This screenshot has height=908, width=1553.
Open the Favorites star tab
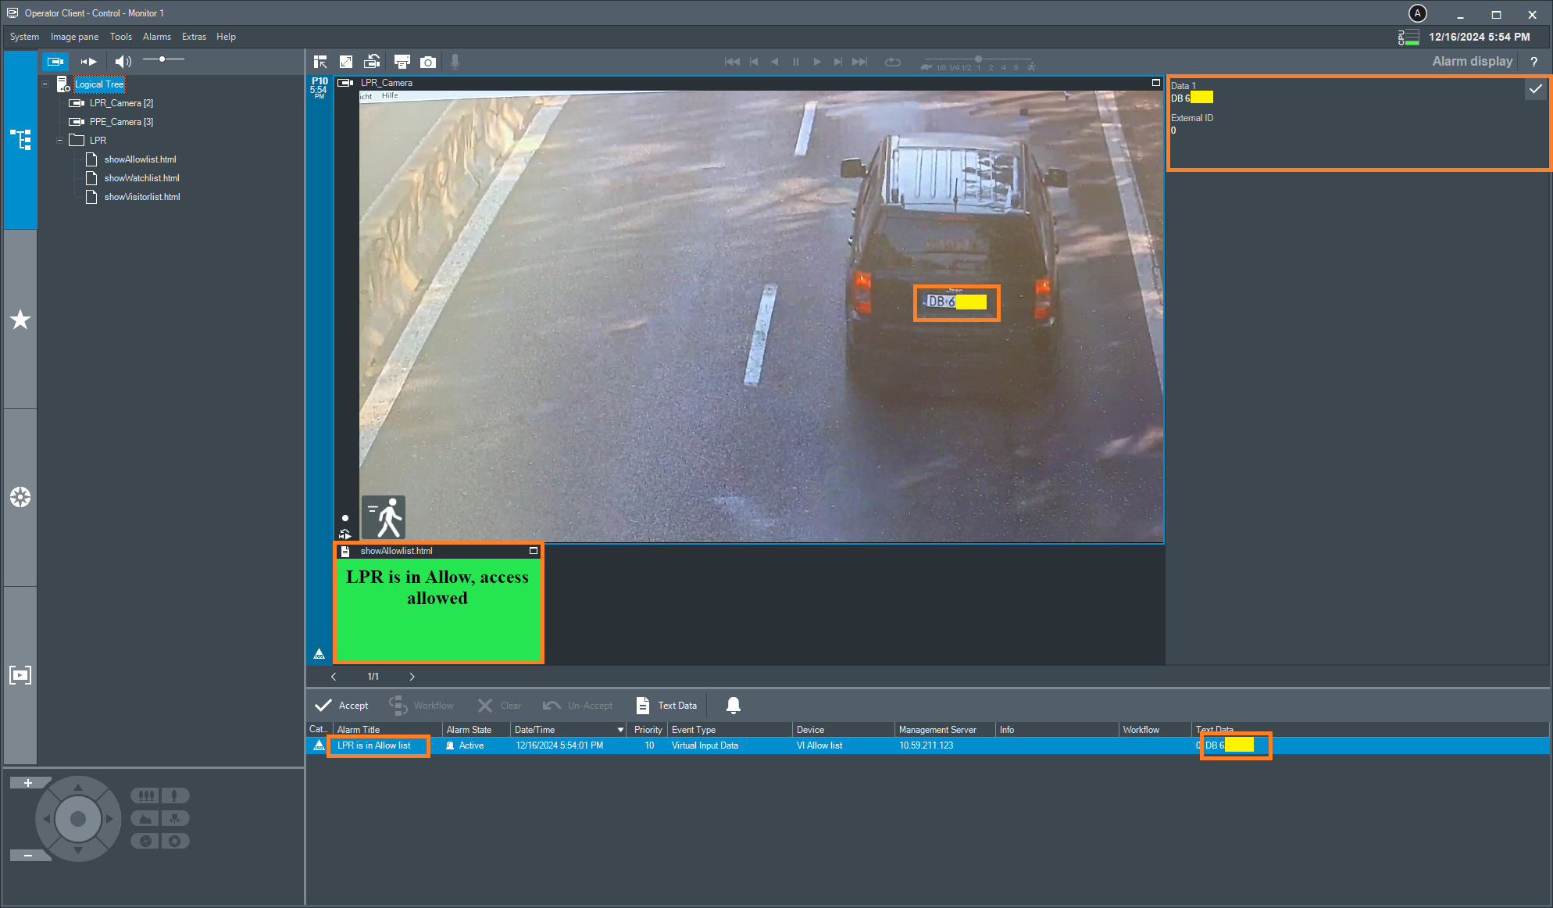tap(20, 319)
